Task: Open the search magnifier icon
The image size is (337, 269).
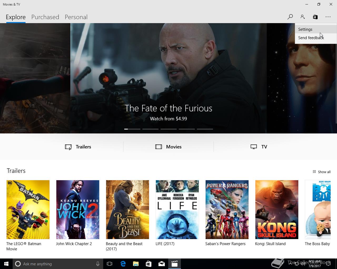Action: 290,17
